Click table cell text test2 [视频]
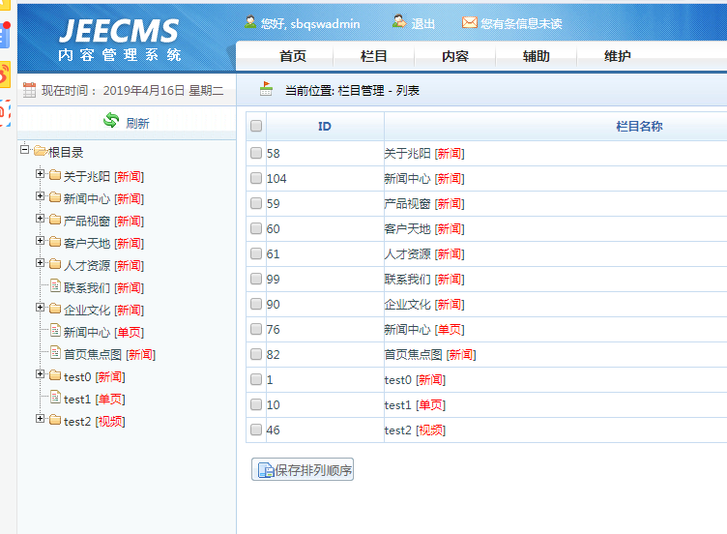727x534 pixels. pyautogui.click(x=415, y=430)
